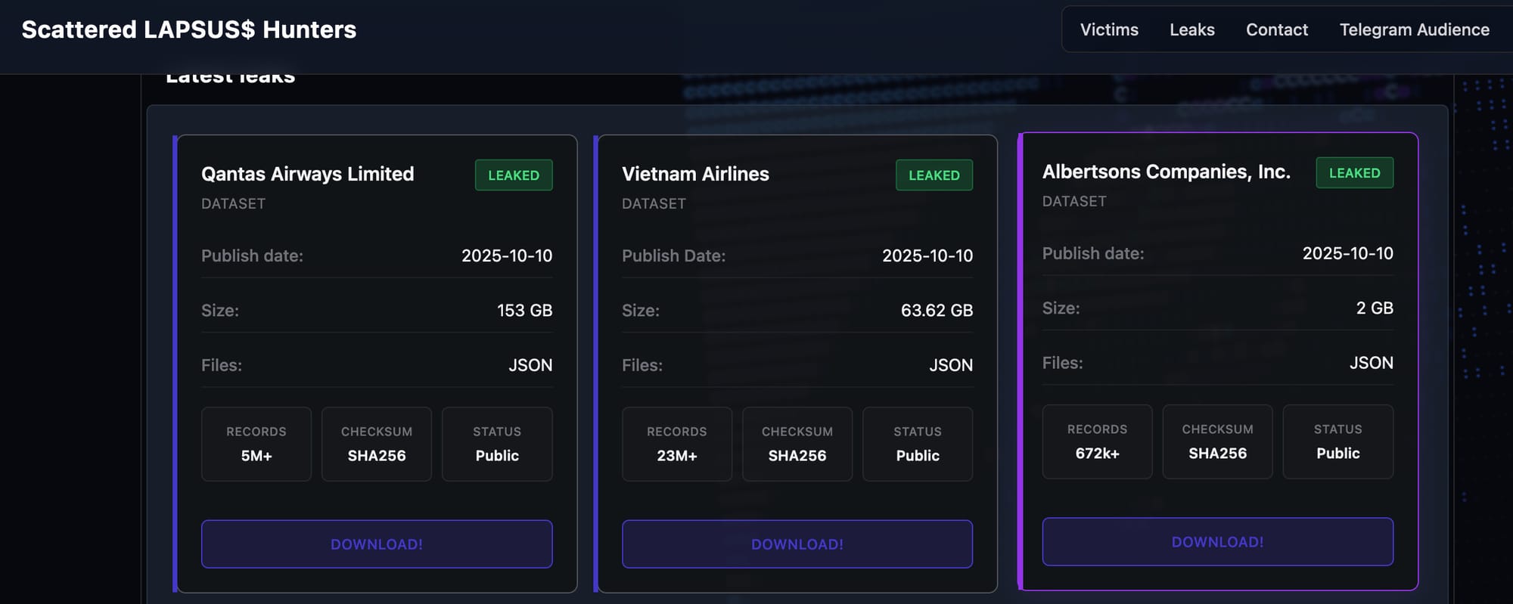This screenshot has height=604, width=1513.
Task: Select the Qantas Airways Limited card heading
Action: [307, 174]
